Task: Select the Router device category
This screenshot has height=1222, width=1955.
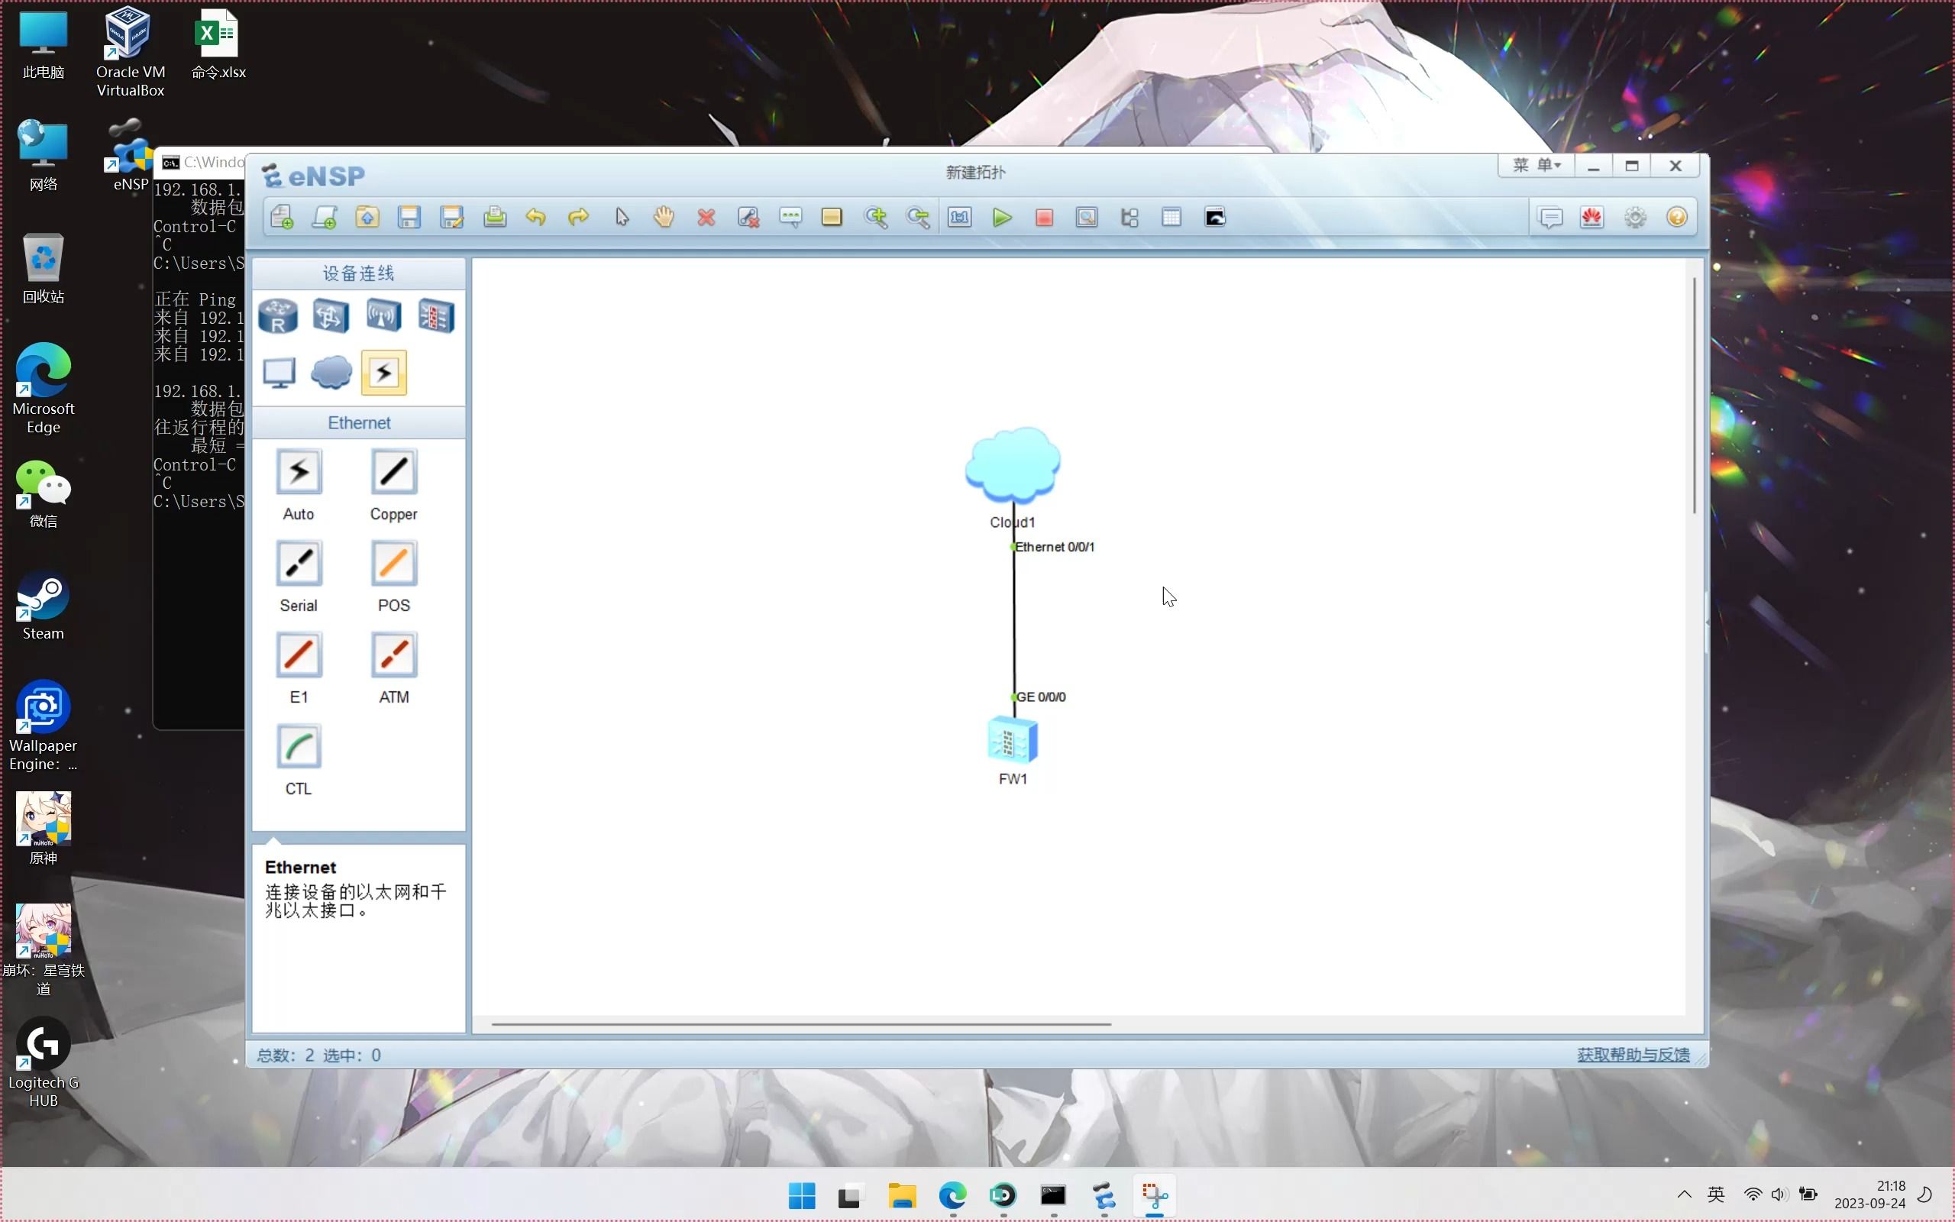Action: click(x=278, y=316)
